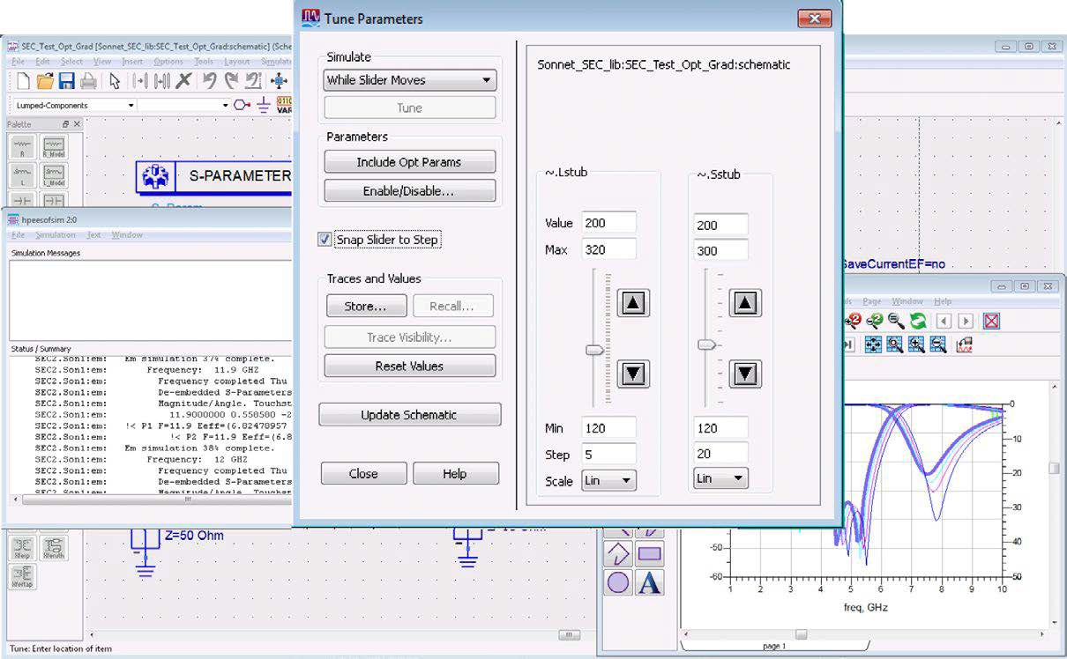Screen dimensions: 1067x659
Task: Click the delete X icon in schematic toolbar
Action: click(x=183, y=81)
